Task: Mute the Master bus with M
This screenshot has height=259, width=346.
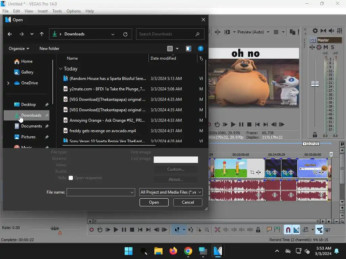Action: click(326, 47)
